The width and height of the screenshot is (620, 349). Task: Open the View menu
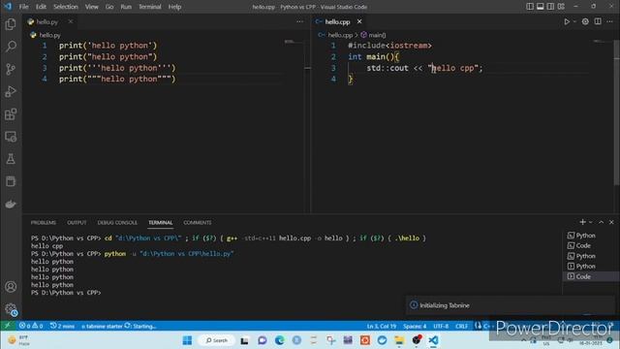[x=92, y=7]
